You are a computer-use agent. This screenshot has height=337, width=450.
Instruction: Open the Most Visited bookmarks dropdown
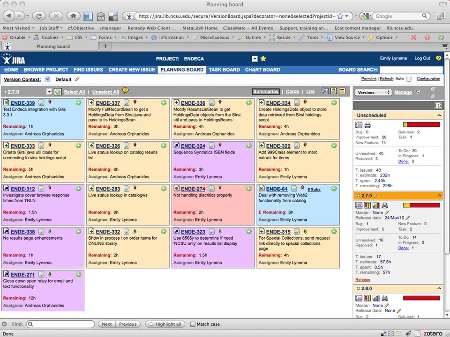click(18, 28)
